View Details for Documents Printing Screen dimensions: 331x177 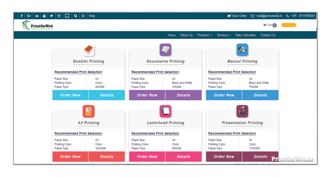pyautogui.click(x=184, y=95)
